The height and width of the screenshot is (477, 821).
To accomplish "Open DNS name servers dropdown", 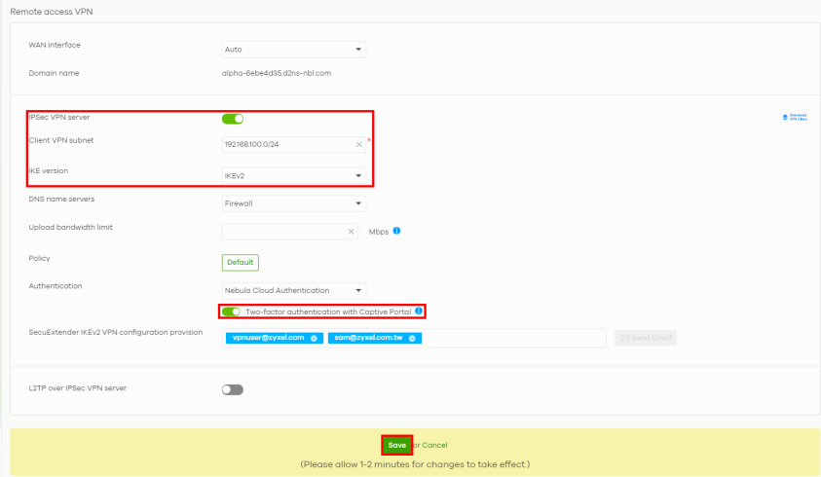I will tap(293, 203).
